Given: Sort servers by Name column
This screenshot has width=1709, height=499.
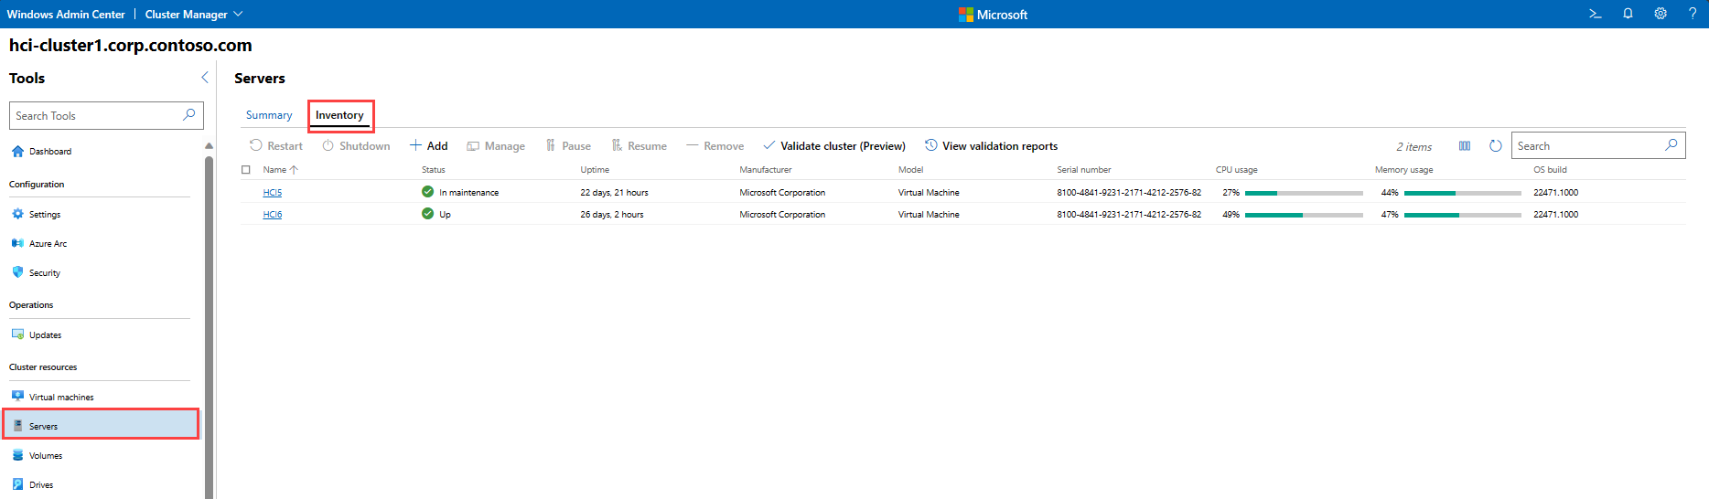Looking at the screenshot, I should point(274,170).
